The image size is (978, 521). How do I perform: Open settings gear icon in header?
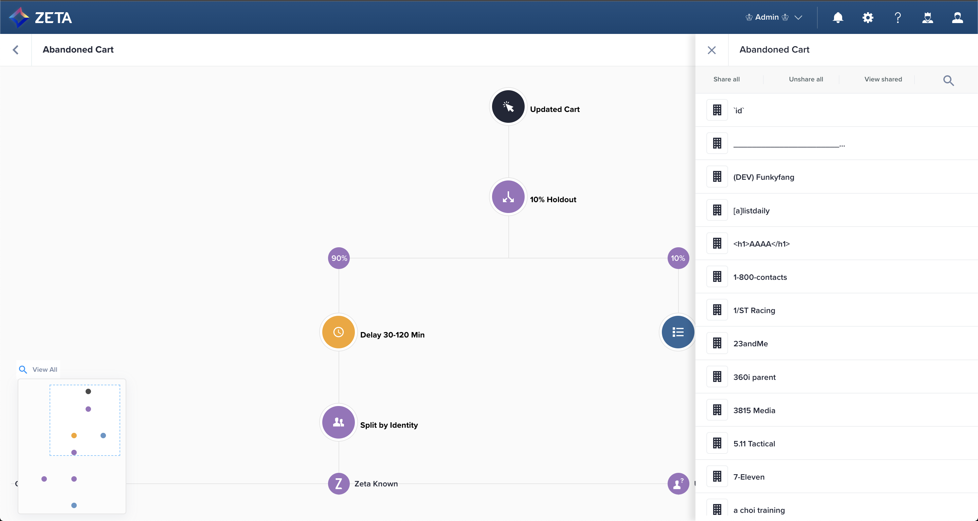pos(868,17)
